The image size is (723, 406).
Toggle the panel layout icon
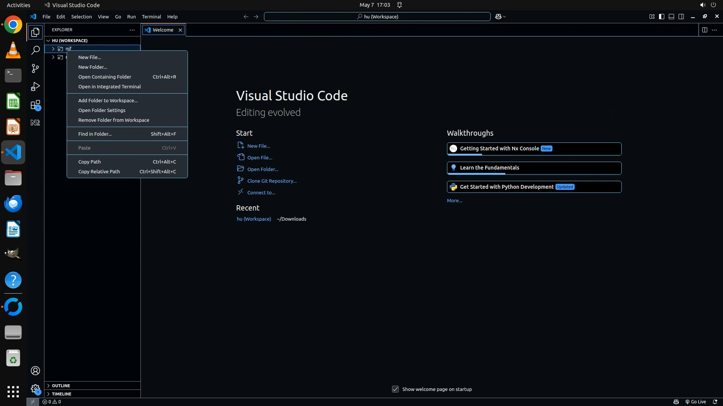[671, 17]
